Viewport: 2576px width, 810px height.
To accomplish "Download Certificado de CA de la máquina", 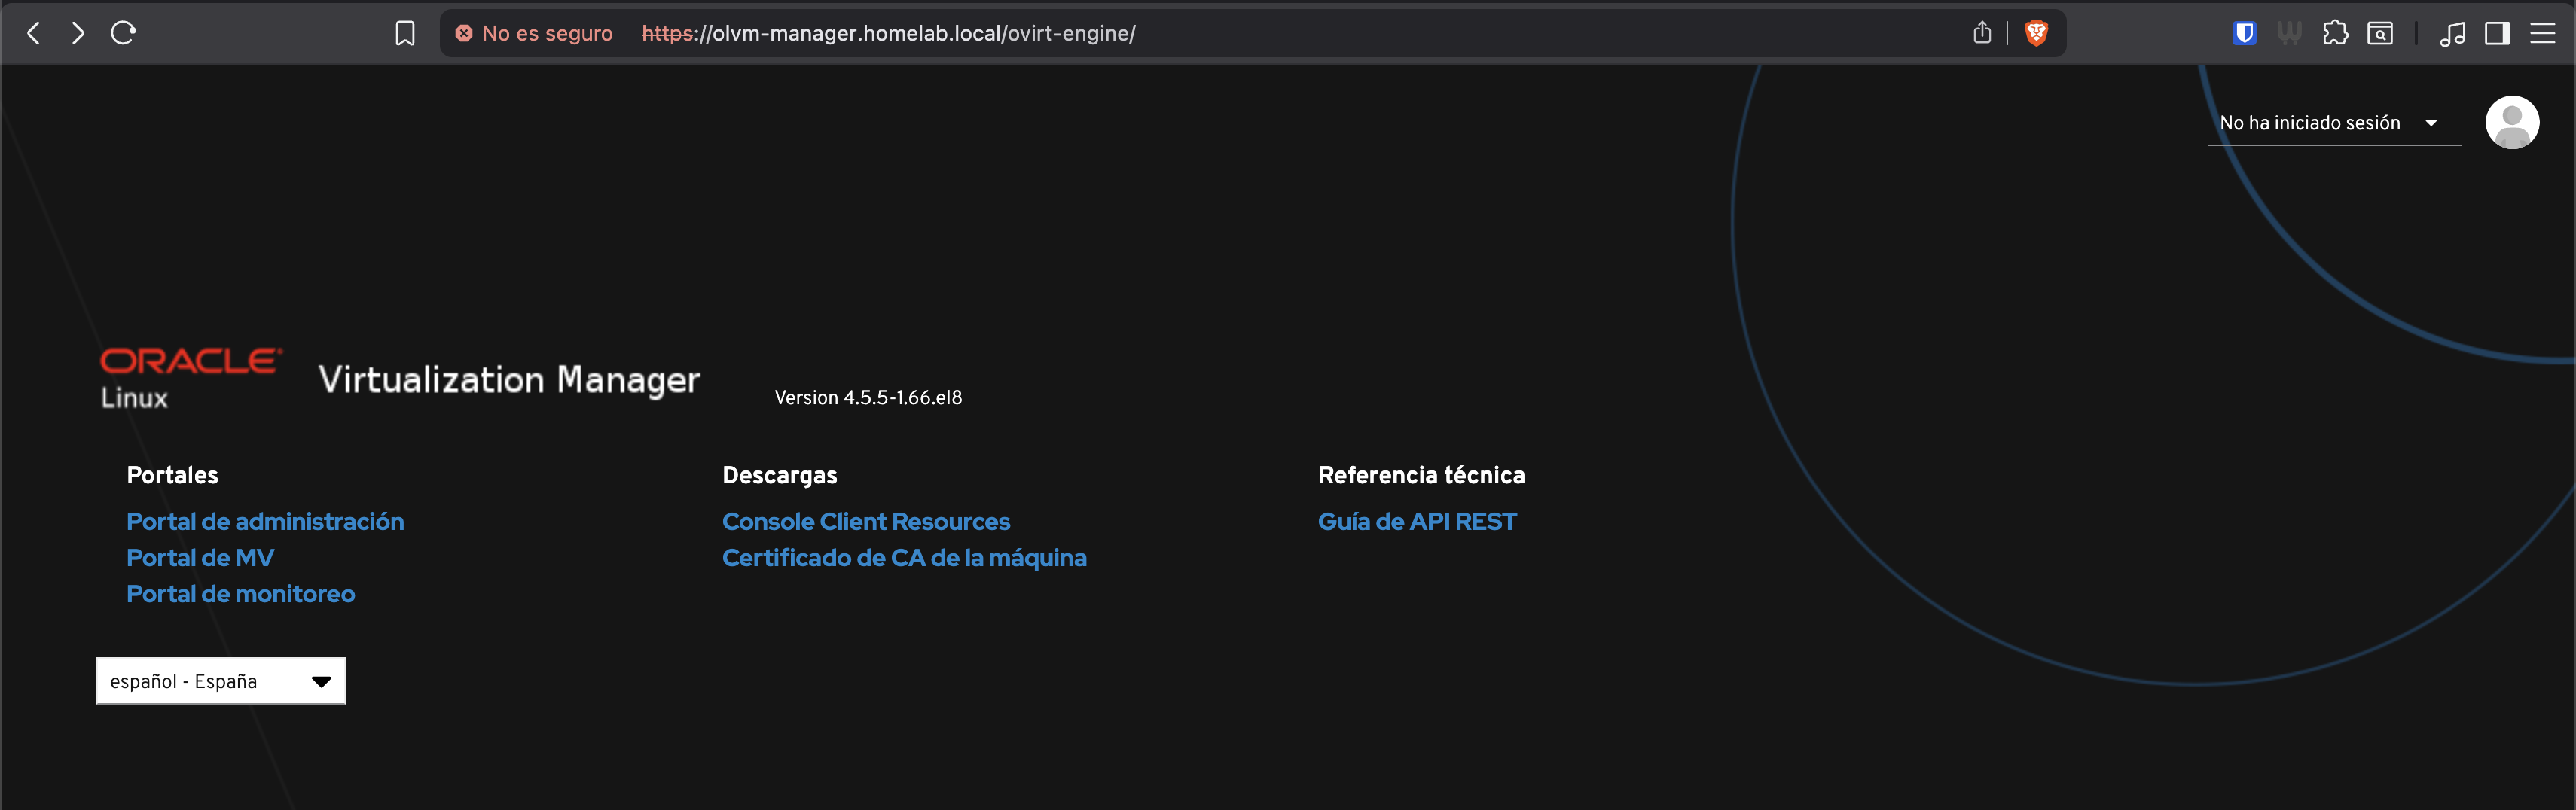I will point(904,557).
